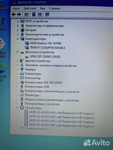Open the Вид menu
The image size is (113, 150).
pyautogui.click(x=42, y=8)
